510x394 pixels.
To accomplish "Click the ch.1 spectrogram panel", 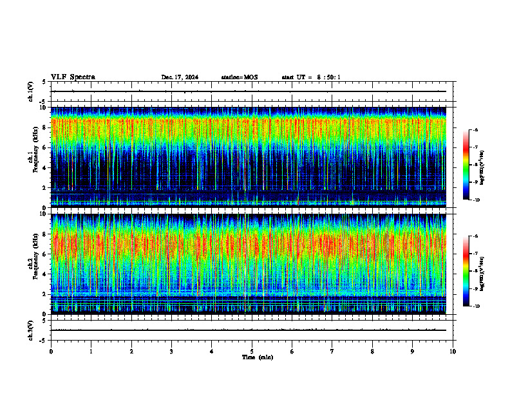I will (x=248, y=157).
